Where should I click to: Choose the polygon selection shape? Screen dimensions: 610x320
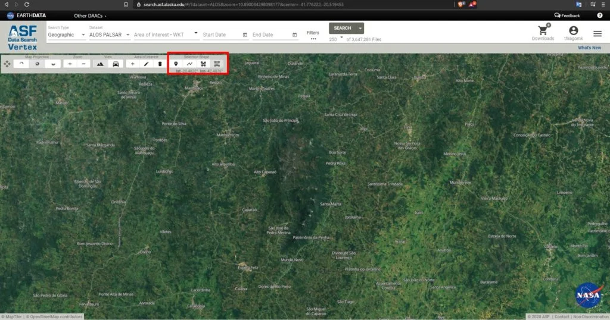click(x=203, y=64)
